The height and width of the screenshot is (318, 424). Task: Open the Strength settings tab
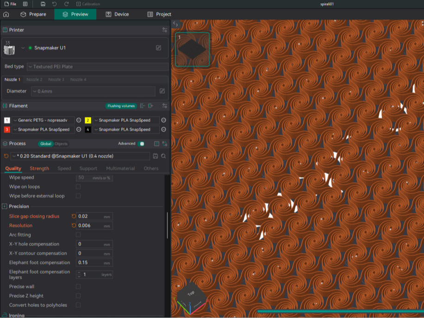point(39,168)
